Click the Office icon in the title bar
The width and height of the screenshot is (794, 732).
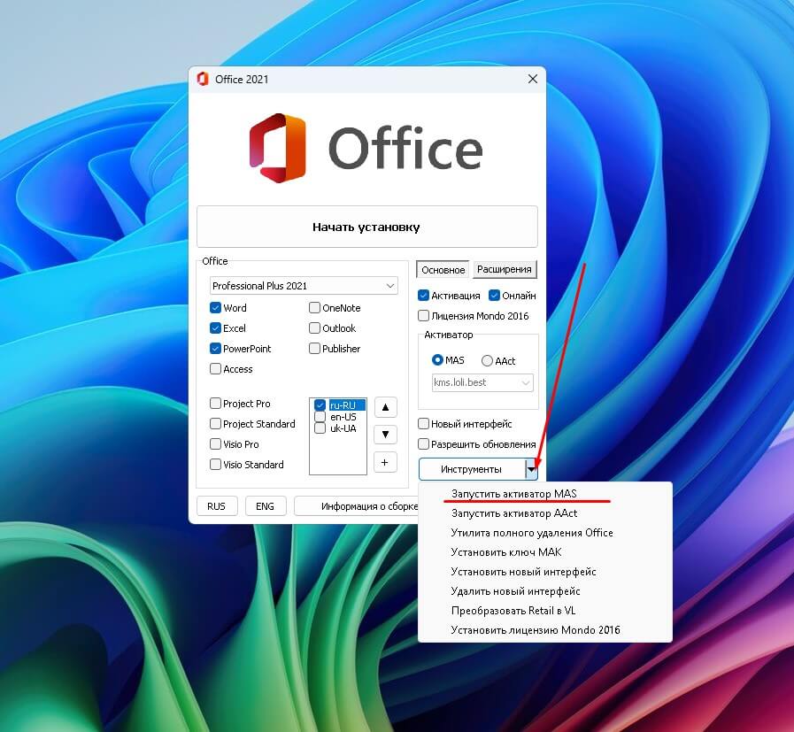click(x=203, y=79)
